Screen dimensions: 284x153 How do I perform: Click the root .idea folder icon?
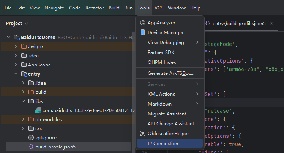tap(24, 55)
